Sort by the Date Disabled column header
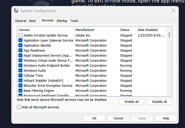 click(x=151, y=30)
